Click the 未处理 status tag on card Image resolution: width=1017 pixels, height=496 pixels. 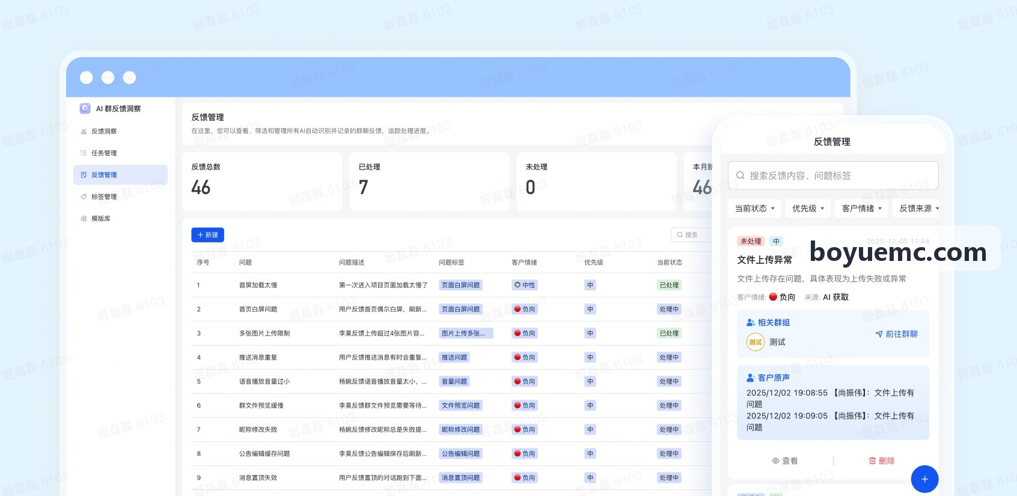pos(750,241)
